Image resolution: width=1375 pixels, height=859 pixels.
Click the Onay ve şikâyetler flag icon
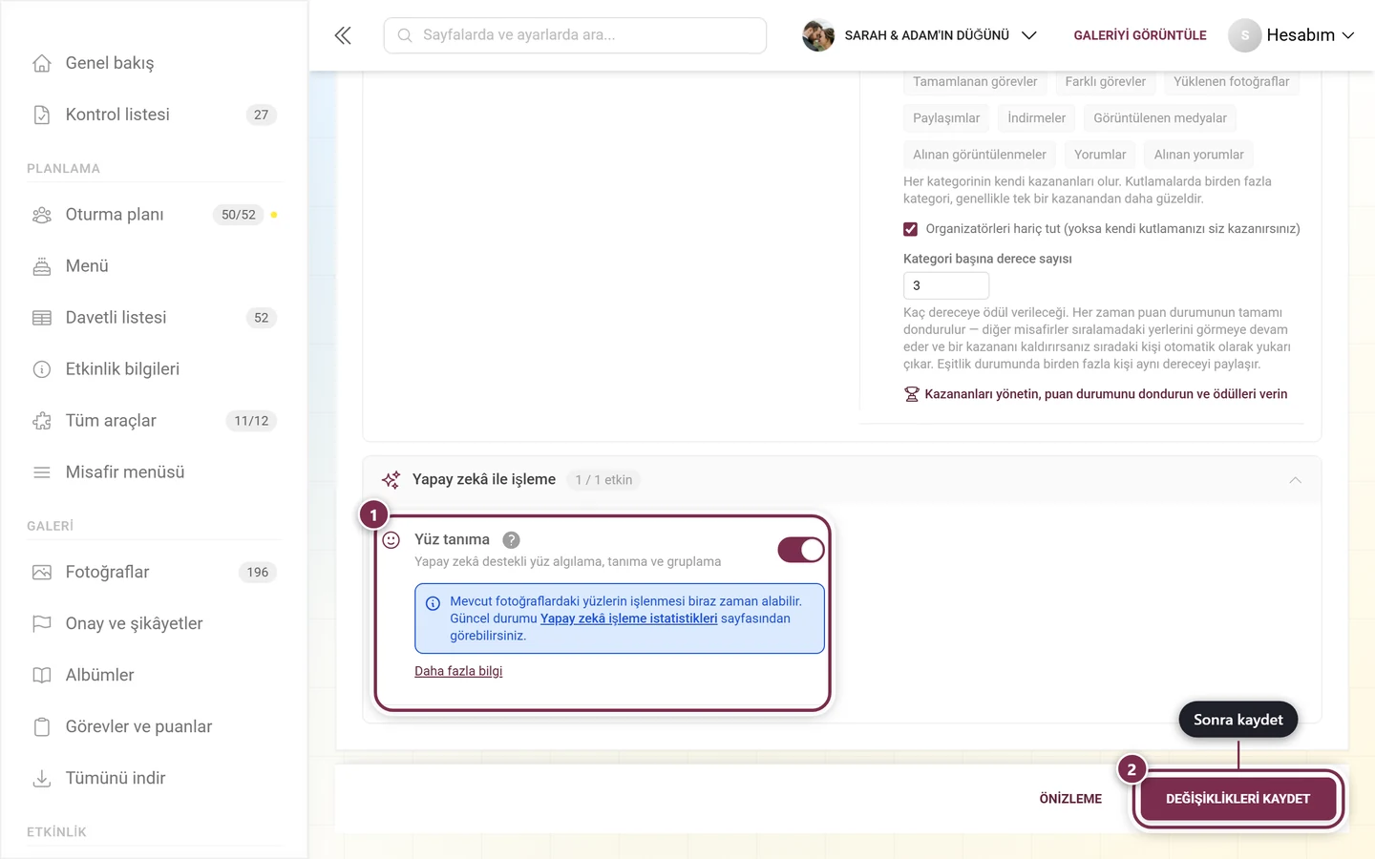coord(42,624)
